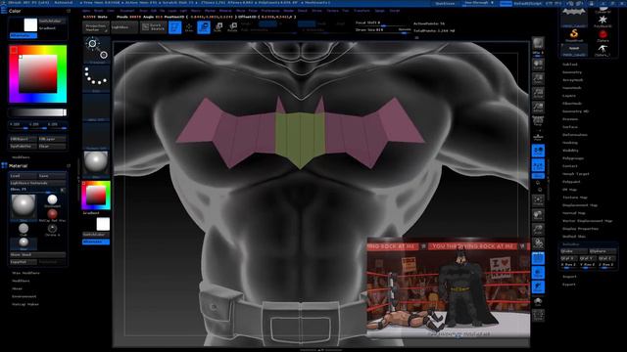Expand the Masking subpalette

[x=570, y=143]
